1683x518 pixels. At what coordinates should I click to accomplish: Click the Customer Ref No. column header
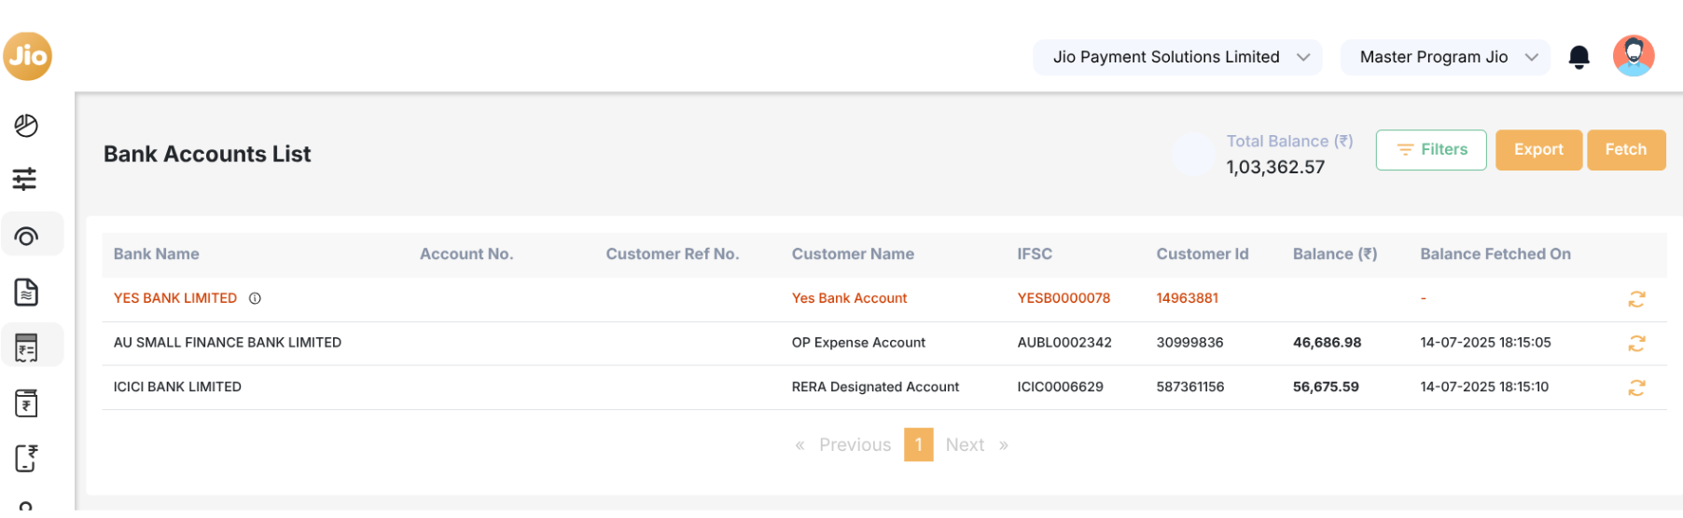673,254
